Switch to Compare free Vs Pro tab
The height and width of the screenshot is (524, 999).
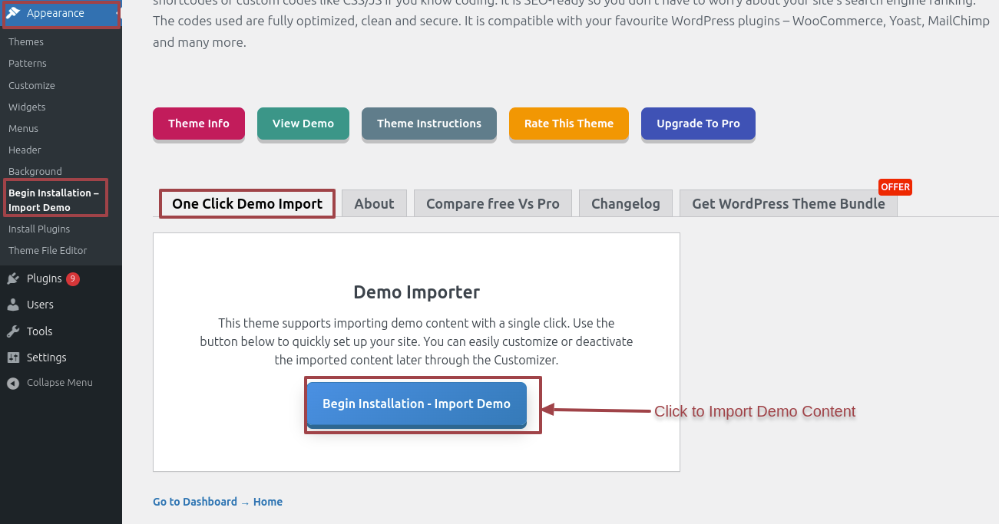[493, 204]
